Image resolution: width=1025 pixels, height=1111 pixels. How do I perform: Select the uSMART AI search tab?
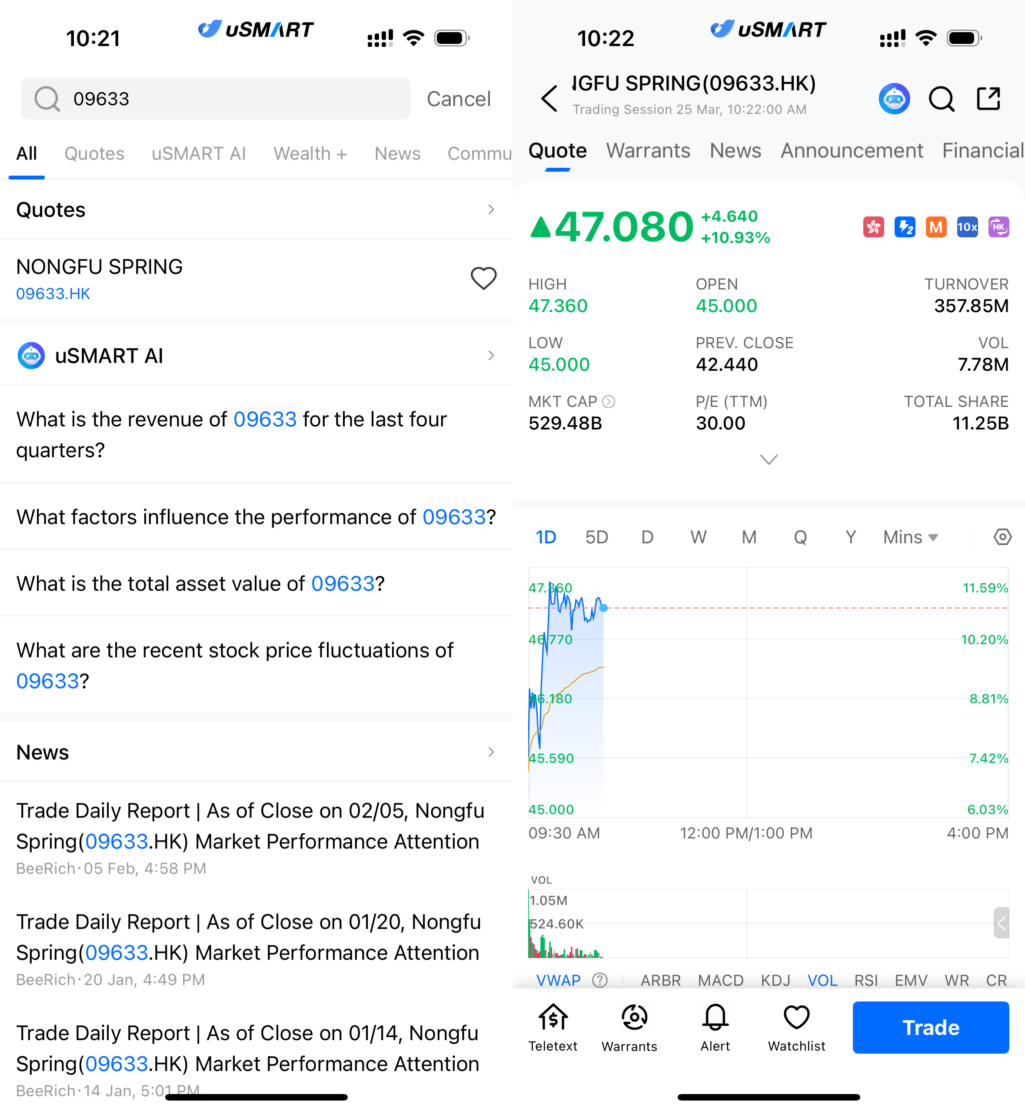tap(199, 153)
